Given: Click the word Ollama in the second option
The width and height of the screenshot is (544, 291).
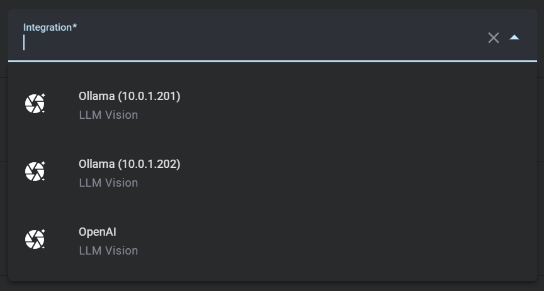Looking at the screenshot, I should [x=96, y=164].
